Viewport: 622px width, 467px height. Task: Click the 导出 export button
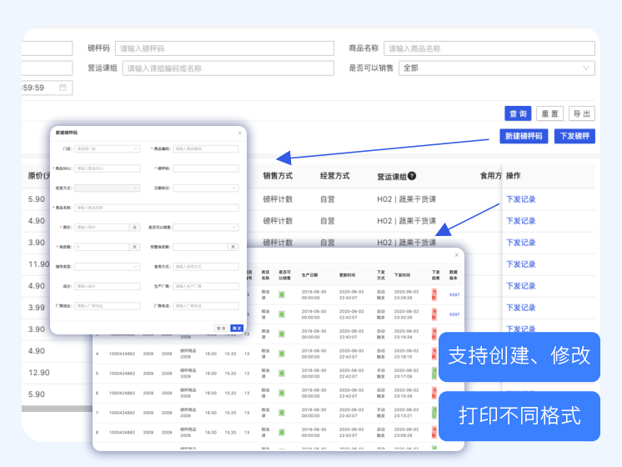tap(581, 113)
